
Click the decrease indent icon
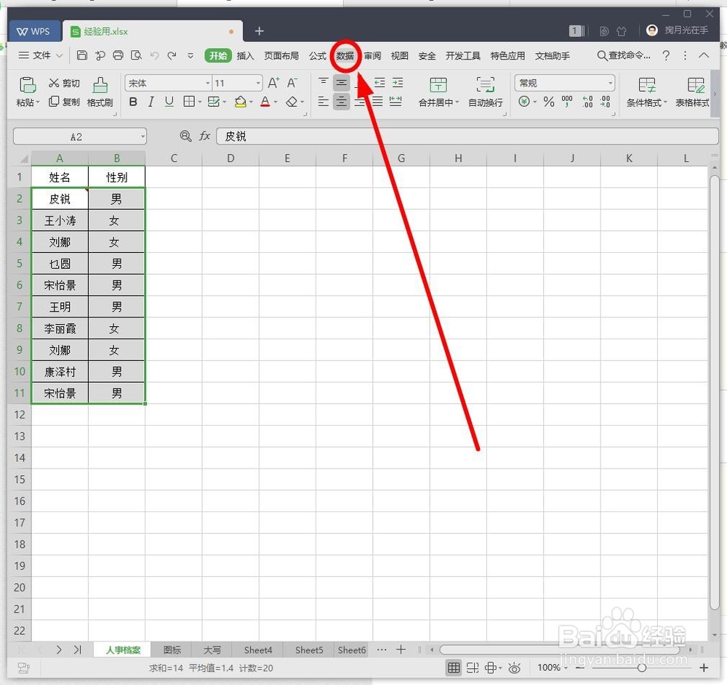tap(379, 83)
